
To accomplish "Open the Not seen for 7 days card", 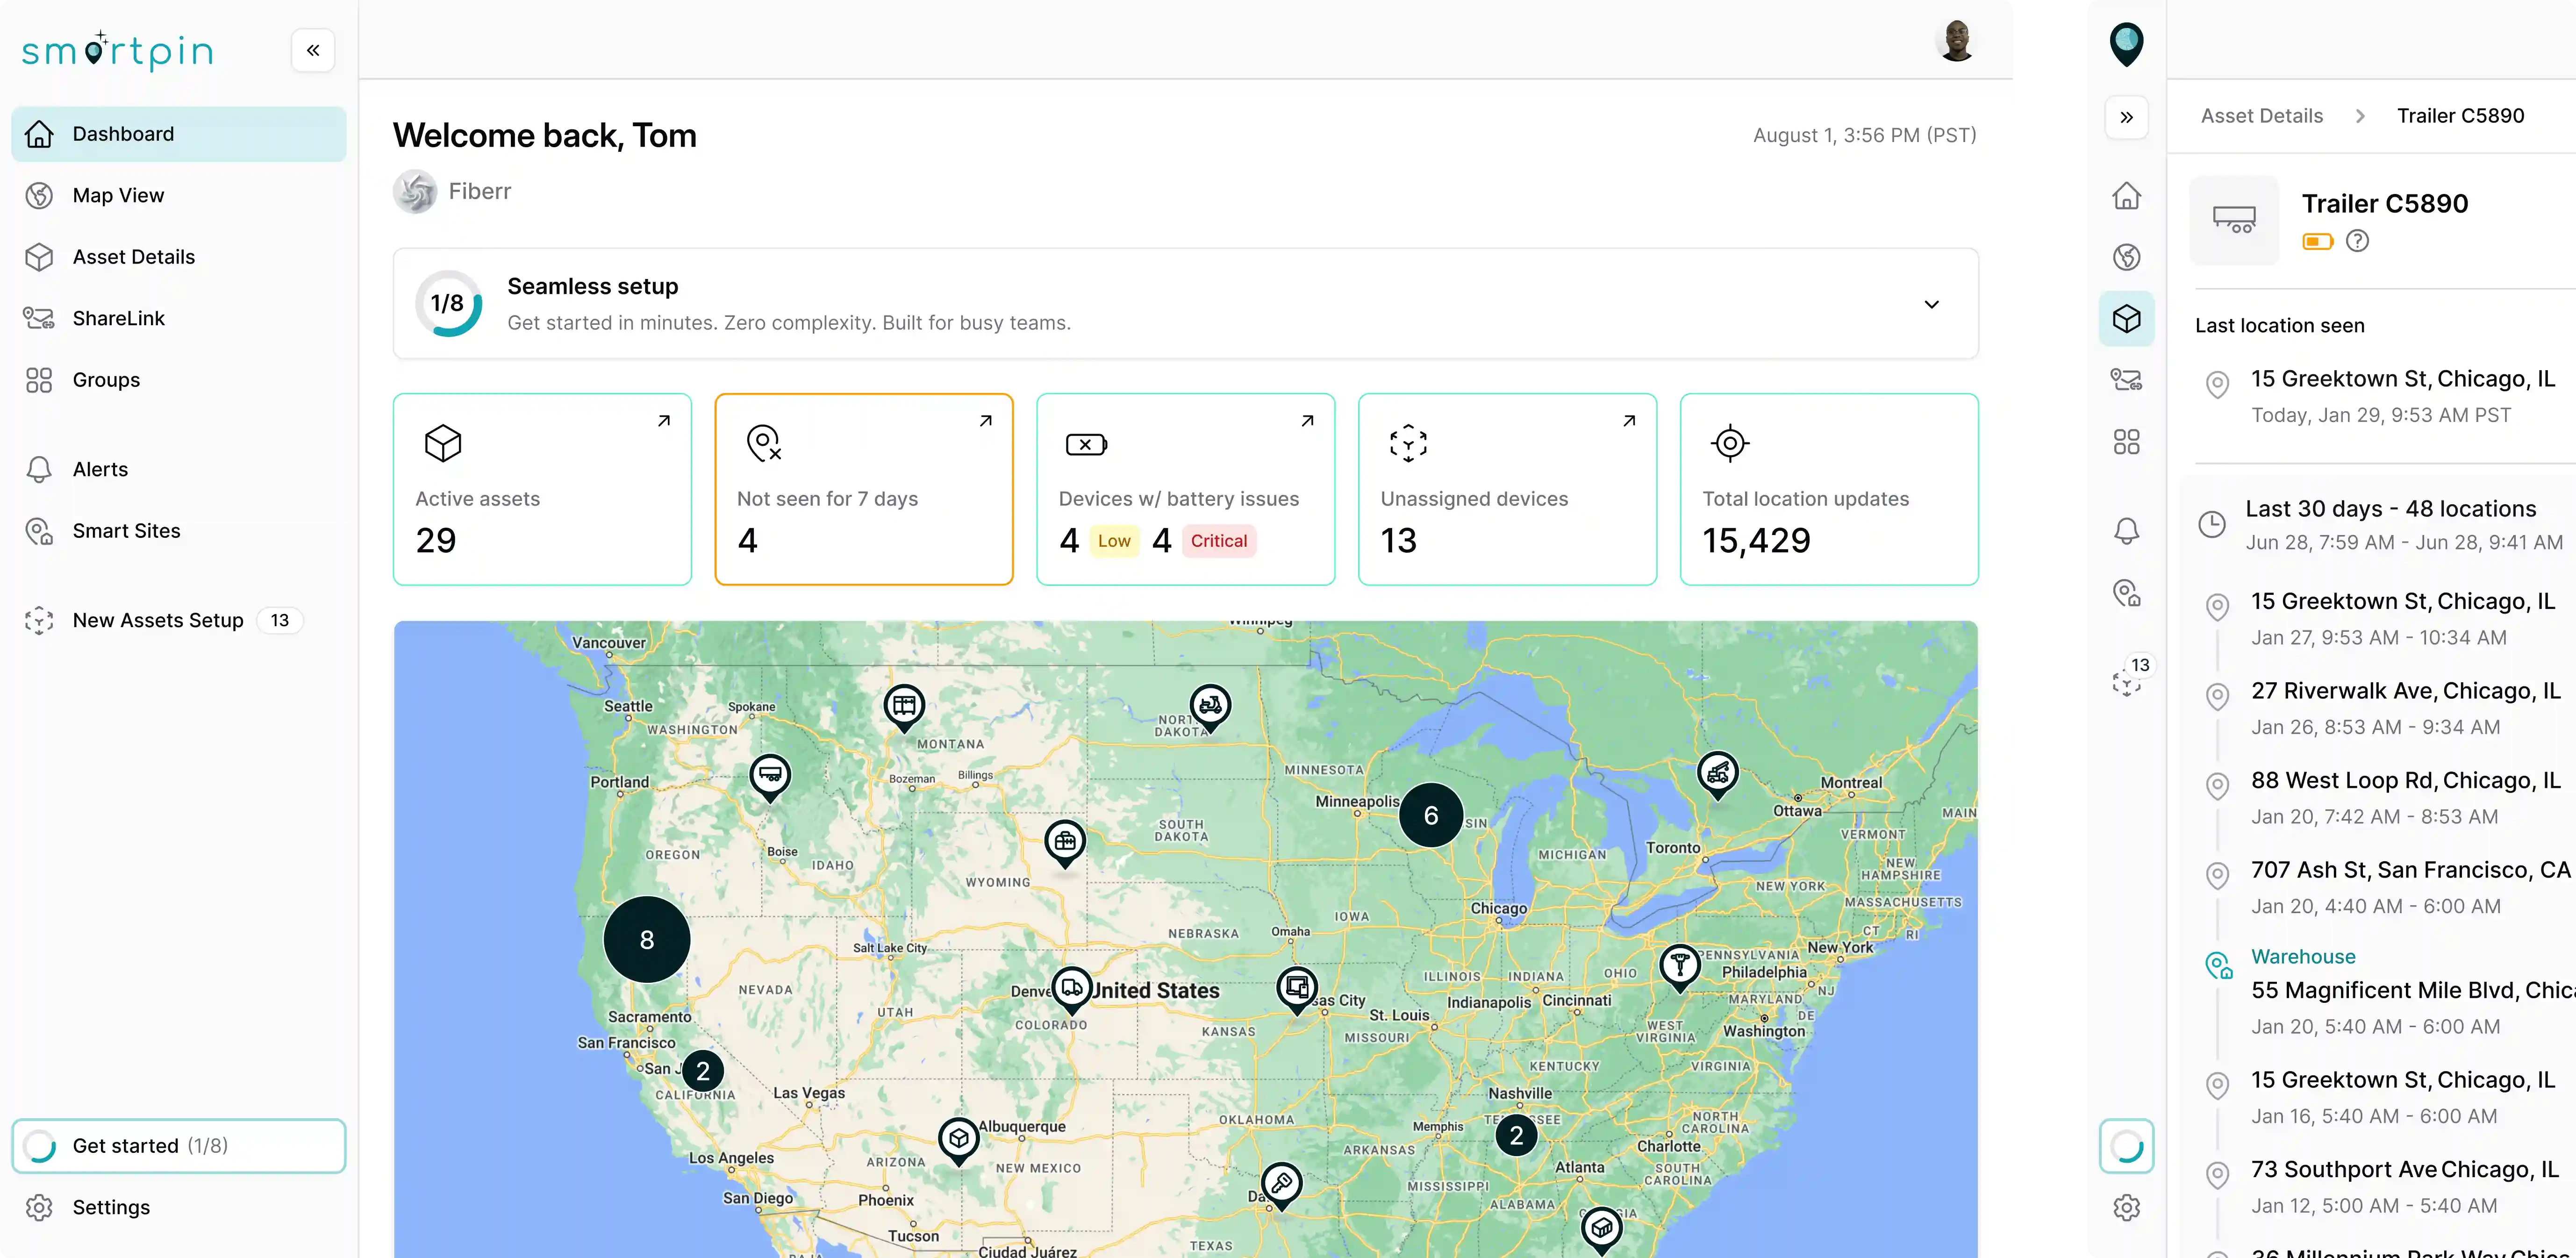I will point(863,489).
